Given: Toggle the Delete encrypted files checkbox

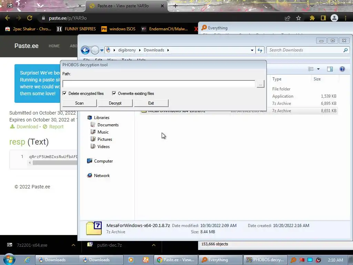Looking at the screenshot, I should (64, 93).
